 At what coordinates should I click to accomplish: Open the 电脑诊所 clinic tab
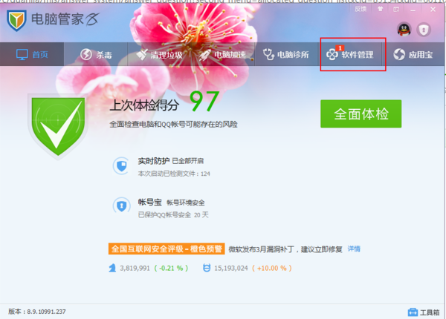point(286,54)
